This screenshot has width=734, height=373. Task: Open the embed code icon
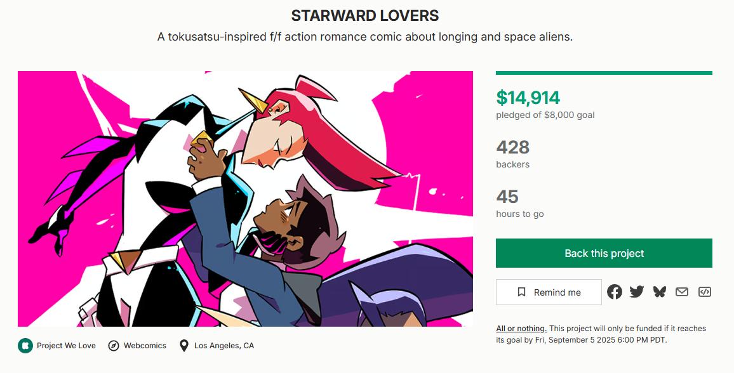pos(704,292)
